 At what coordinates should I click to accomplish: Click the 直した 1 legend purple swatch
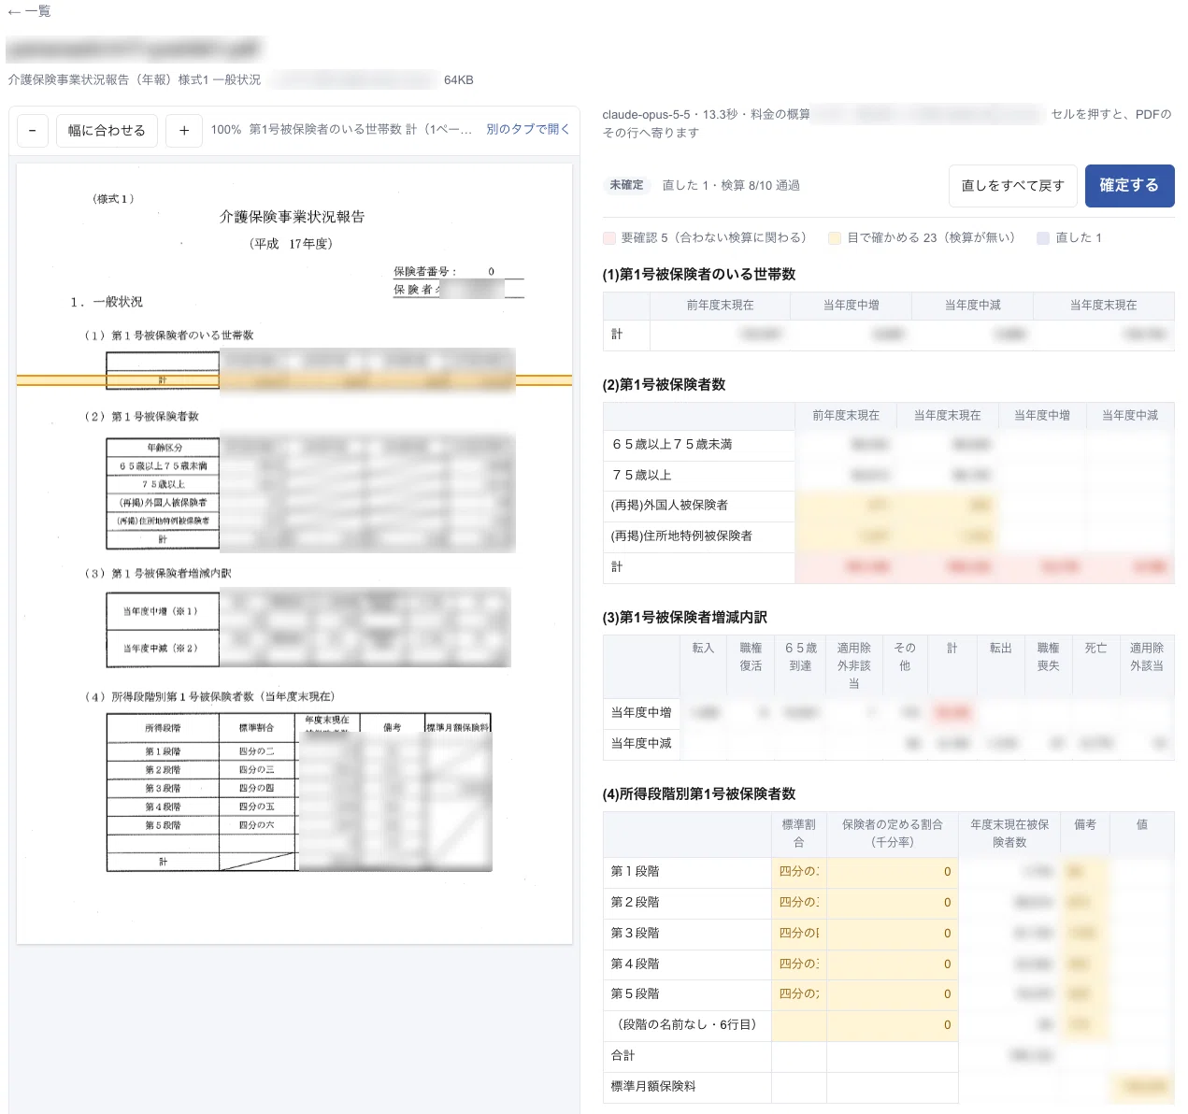(1043, 238)
